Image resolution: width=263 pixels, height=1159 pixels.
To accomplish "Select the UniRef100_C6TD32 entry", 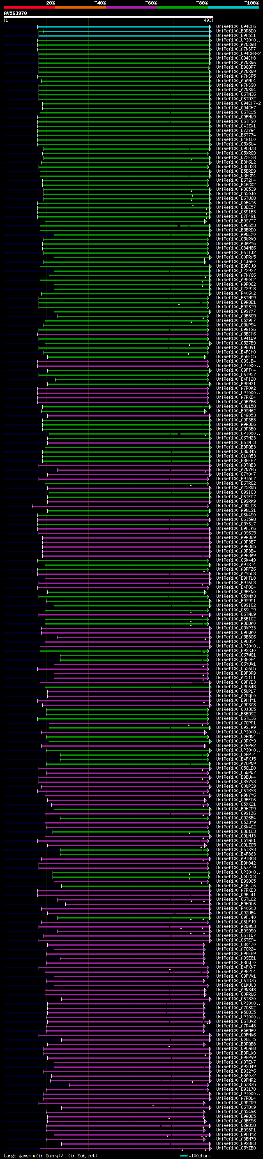I will (236, 99).
